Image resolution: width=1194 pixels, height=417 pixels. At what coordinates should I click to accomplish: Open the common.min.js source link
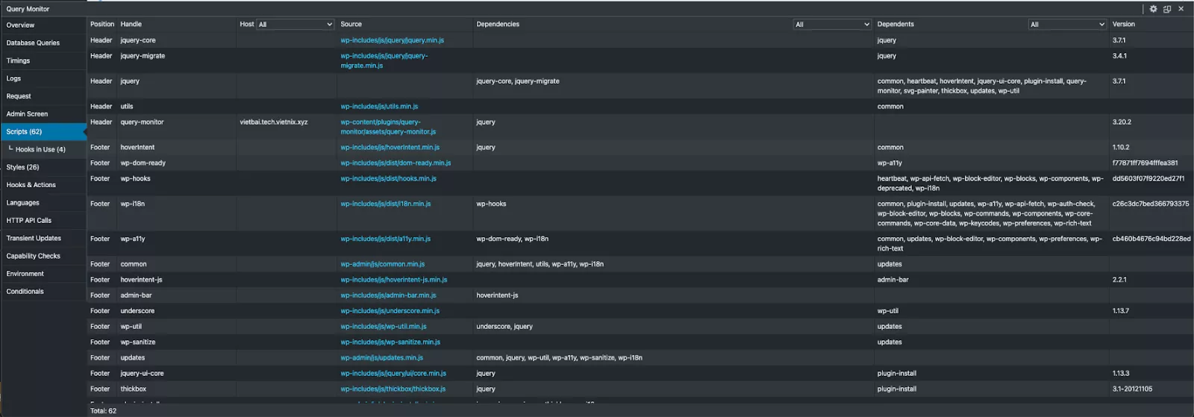[382, 264]
